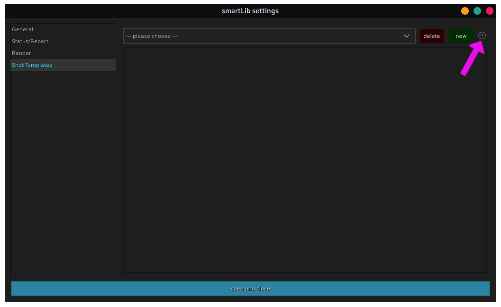Open the '--- please choose ---' combo box
Screen dimensions: 501x307
click(269, 36)
